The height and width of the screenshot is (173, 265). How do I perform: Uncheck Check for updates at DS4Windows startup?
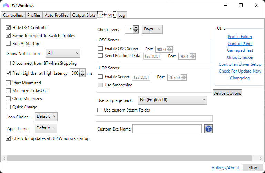pos(8,138)
